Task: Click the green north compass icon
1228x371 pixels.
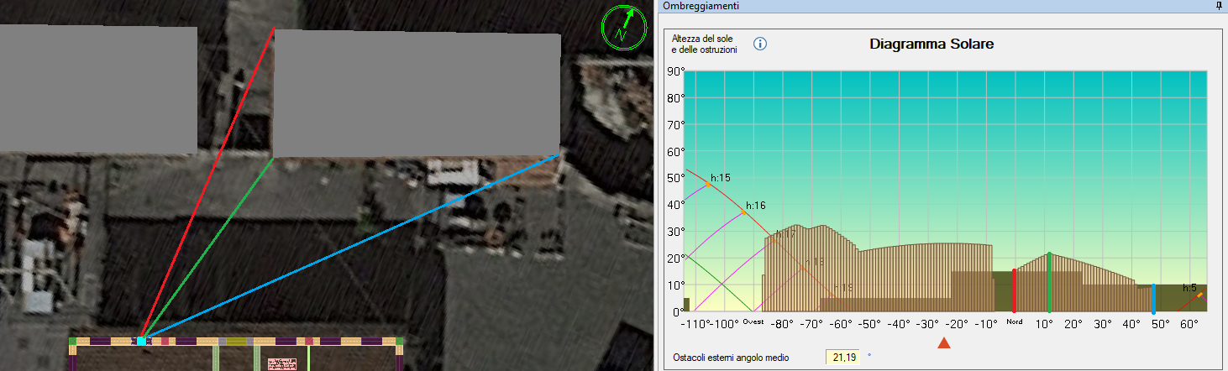Action: pyautogui.click(x=622, y=27)
